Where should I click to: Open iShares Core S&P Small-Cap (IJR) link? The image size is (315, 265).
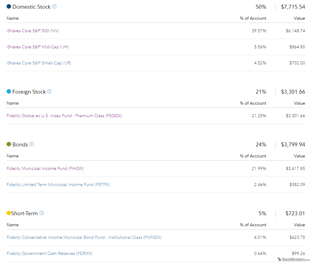(39, 63)
